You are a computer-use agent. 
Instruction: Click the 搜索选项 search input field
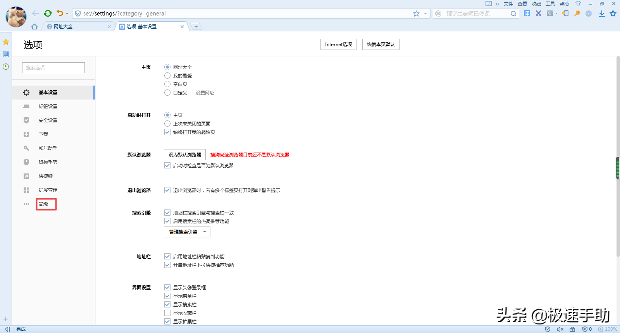point(53,68)
